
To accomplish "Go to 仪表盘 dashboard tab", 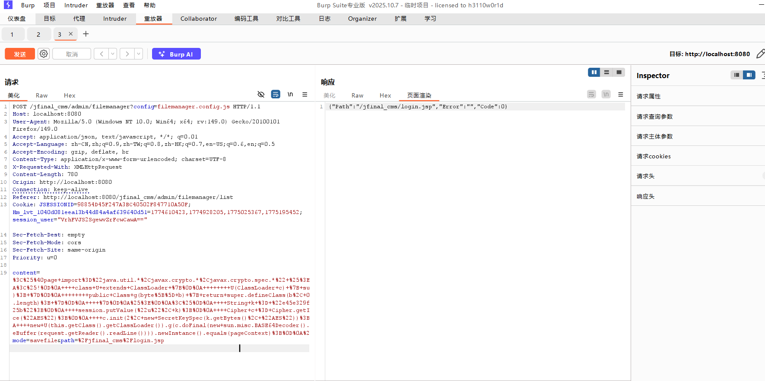I will click(x=17, y=19).
